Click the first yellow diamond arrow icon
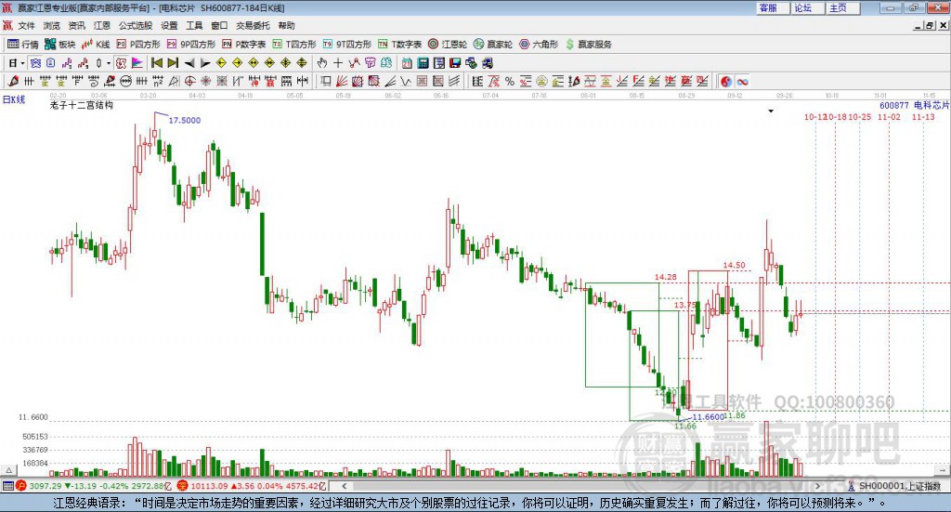The width and height of the screenshot is (951, 512). point(221,63)
